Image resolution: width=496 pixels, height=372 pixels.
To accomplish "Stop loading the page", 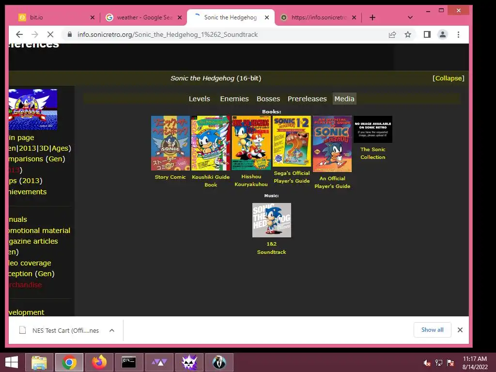I will click(50, 34).
